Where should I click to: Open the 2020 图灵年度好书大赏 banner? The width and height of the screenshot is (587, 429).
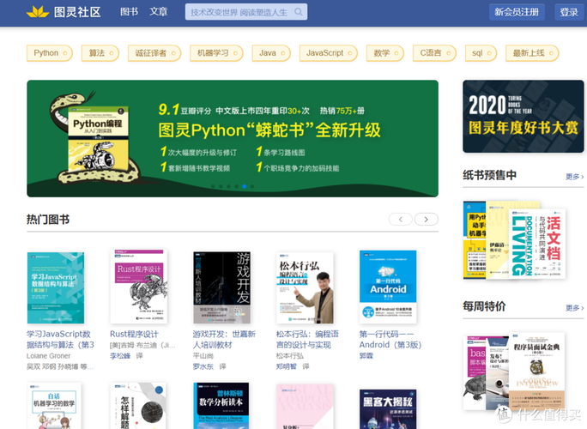pos(523,116)
